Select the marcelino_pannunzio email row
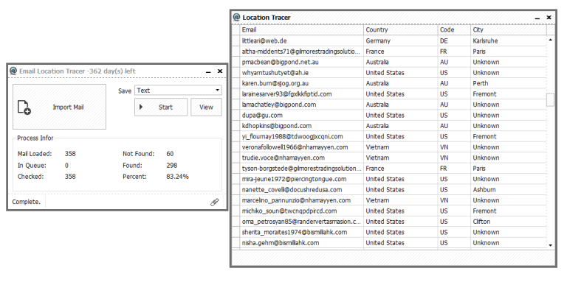The width and height of the screenshot is (567, 282). (x=389, y=200)
